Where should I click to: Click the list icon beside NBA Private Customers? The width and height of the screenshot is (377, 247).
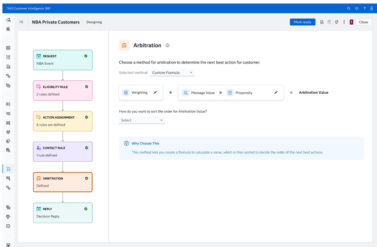(22, 22)
